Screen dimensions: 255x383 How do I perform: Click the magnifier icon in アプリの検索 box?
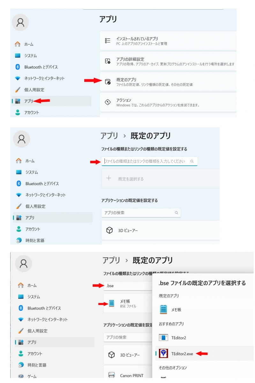pyautogui.click(x=176, y=213)
